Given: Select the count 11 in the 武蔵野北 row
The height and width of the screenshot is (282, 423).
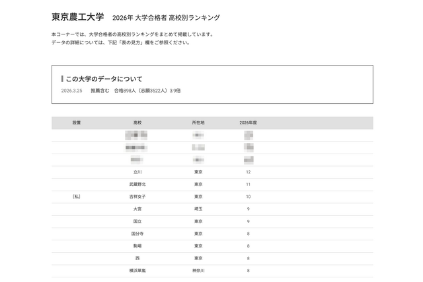Looking at the screenshot, I should [249, 184].
